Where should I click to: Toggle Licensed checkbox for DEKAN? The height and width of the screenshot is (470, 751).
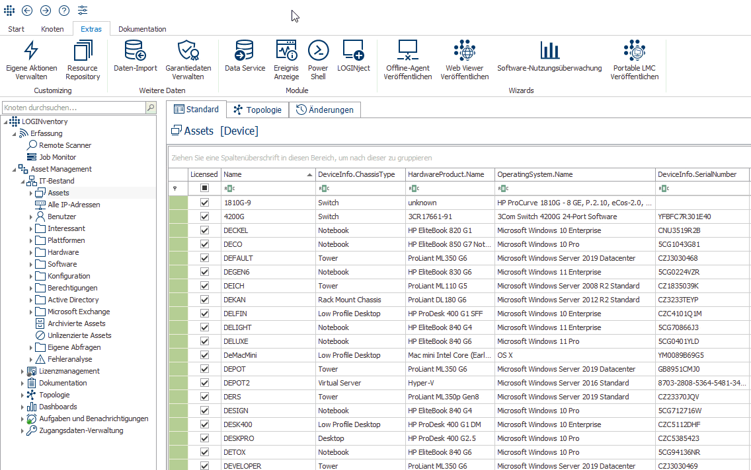point(204,300)
